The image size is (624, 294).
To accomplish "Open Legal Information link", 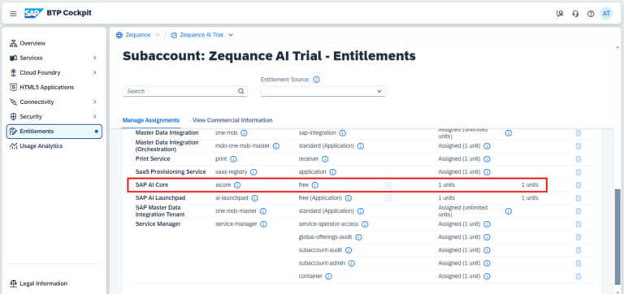I will (x=43, y=283).
